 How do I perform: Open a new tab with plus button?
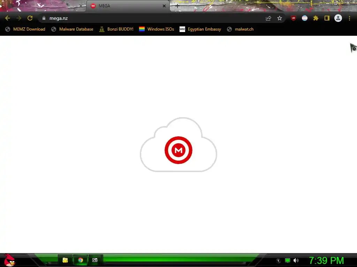[x=177, y=6]
